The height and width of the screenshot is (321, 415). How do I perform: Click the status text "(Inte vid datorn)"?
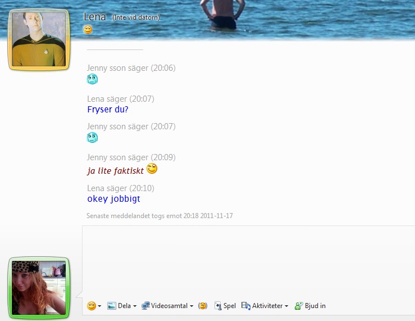click(x=136, y=17)
